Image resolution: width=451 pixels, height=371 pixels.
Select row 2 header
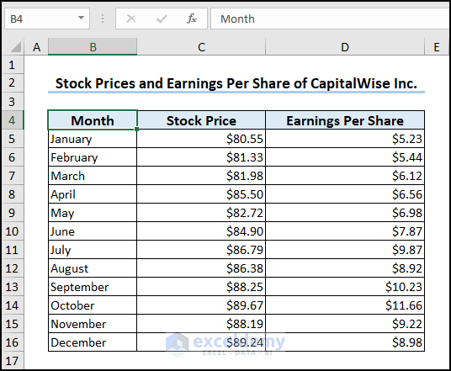coord(12,82)
